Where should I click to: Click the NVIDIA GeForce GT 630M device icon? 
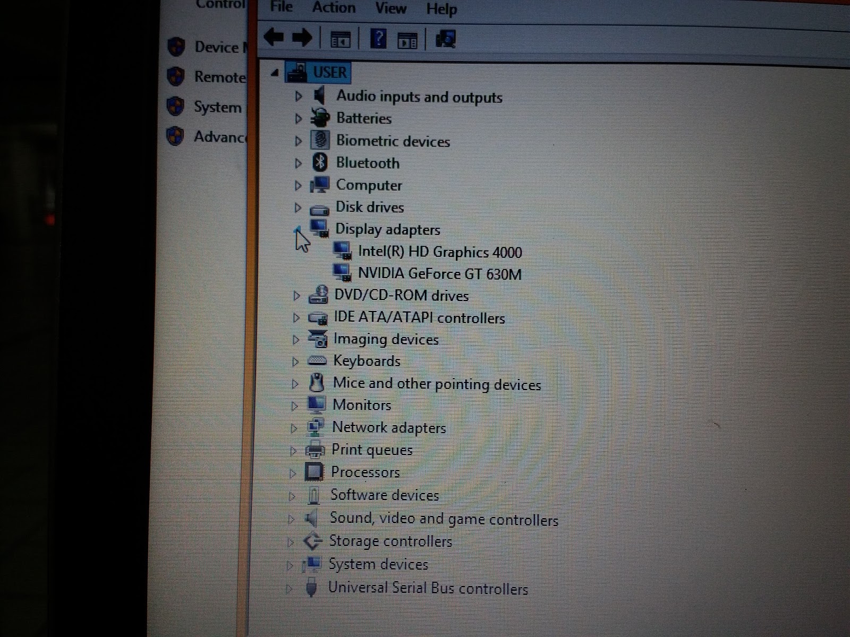[342, 273]
